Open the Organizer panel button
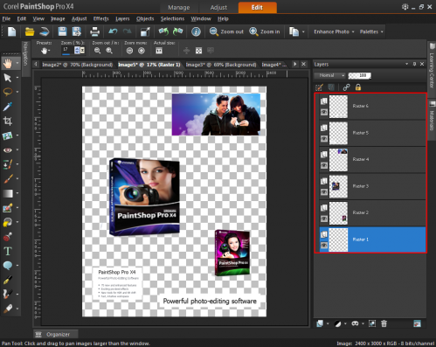Viewport: 436px width, 347px height. (x=55, y=334)
